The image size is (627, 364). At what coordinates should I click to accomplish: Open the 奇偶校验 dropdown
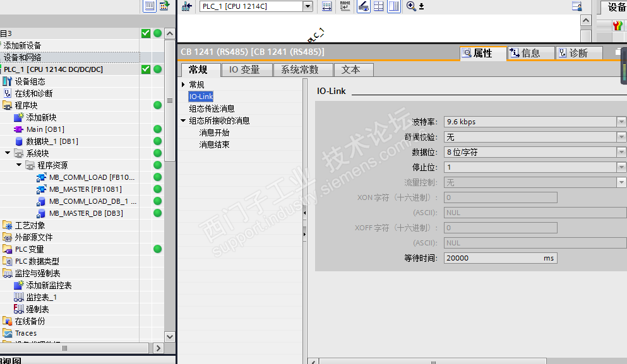tap(621, 137)
